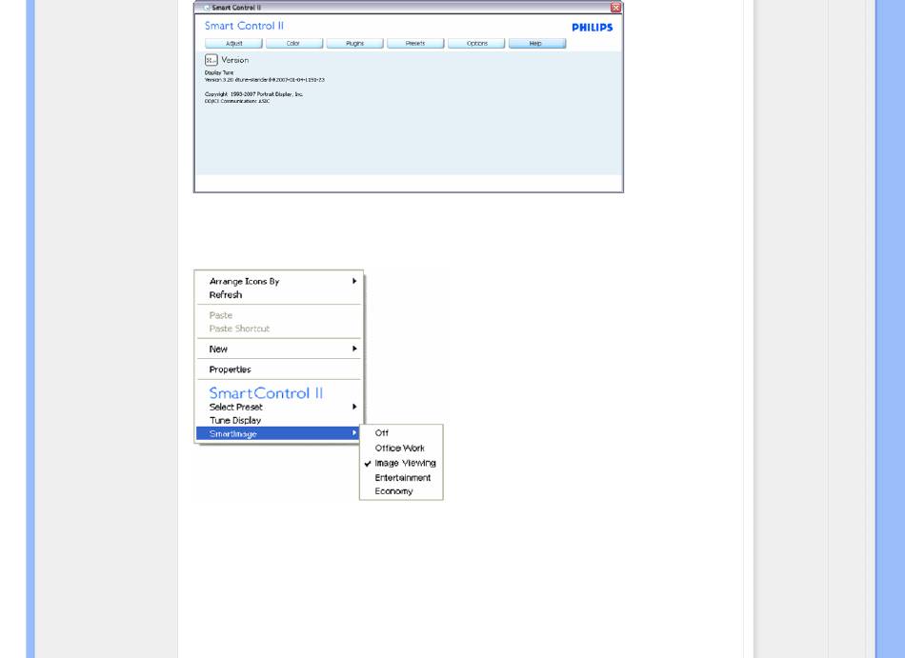Click the Philips logo
Image resolution: width=905 pixels, height=658 pixels.
point(593,27)
